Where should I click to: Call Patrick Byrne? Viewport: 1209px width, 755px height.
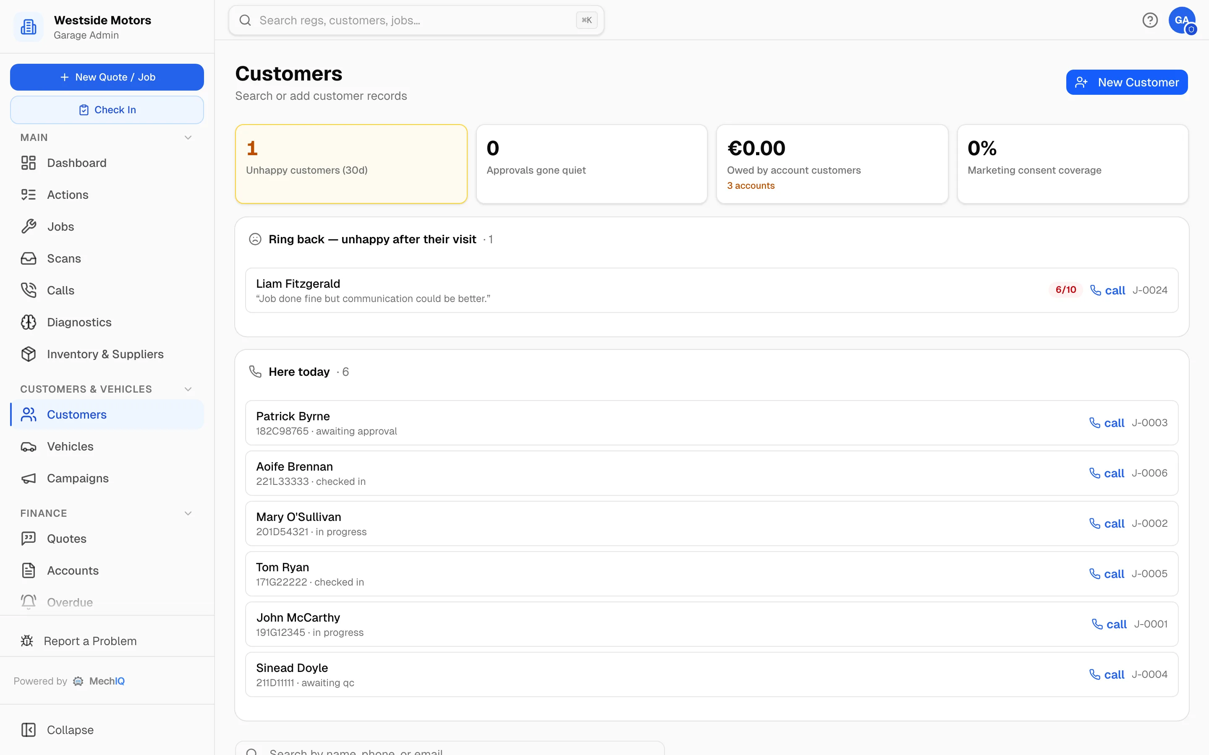tap(1107, 423)
